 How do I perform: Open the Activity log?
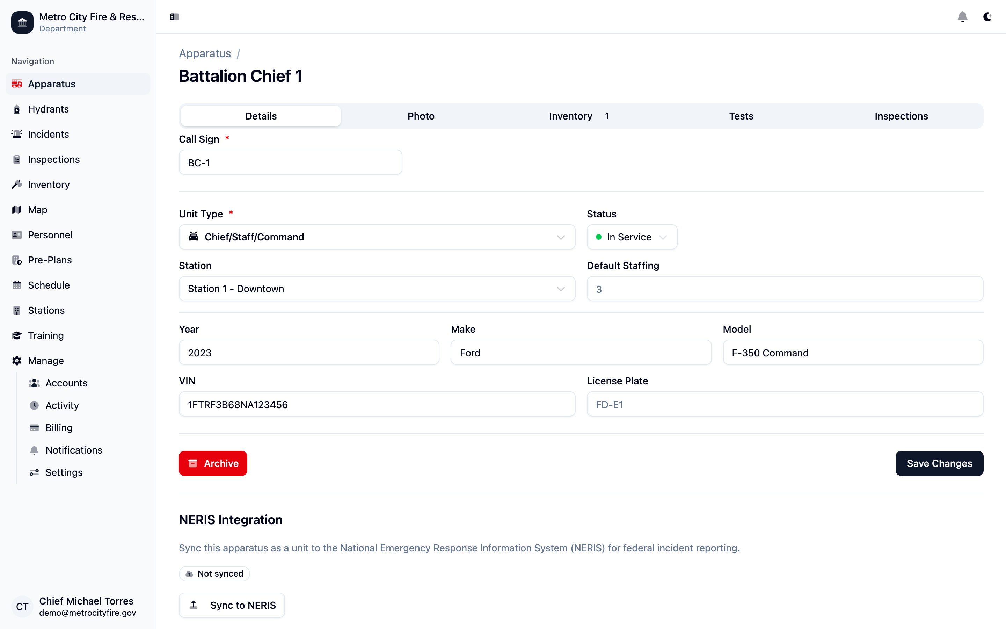coord(62,405)
